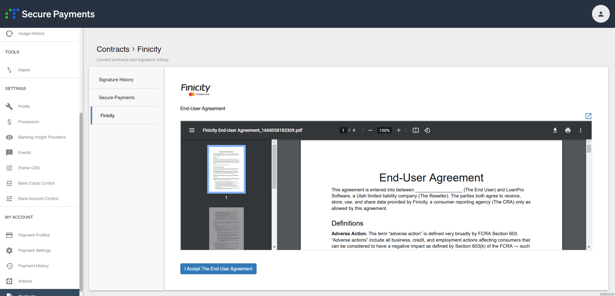
Task: Click the Usage History circular icon
Action: (x=9, y=34)
